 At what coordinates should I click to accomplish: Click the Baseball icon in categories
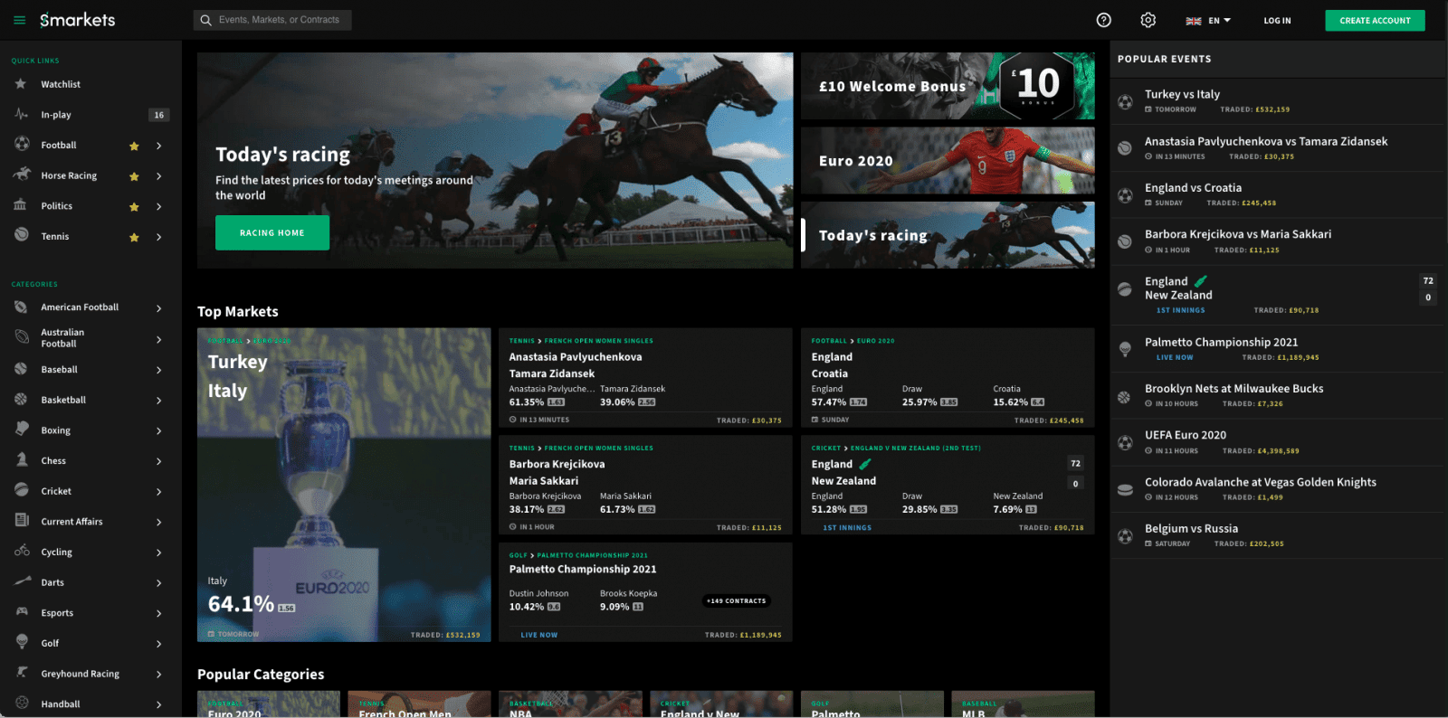22,369
